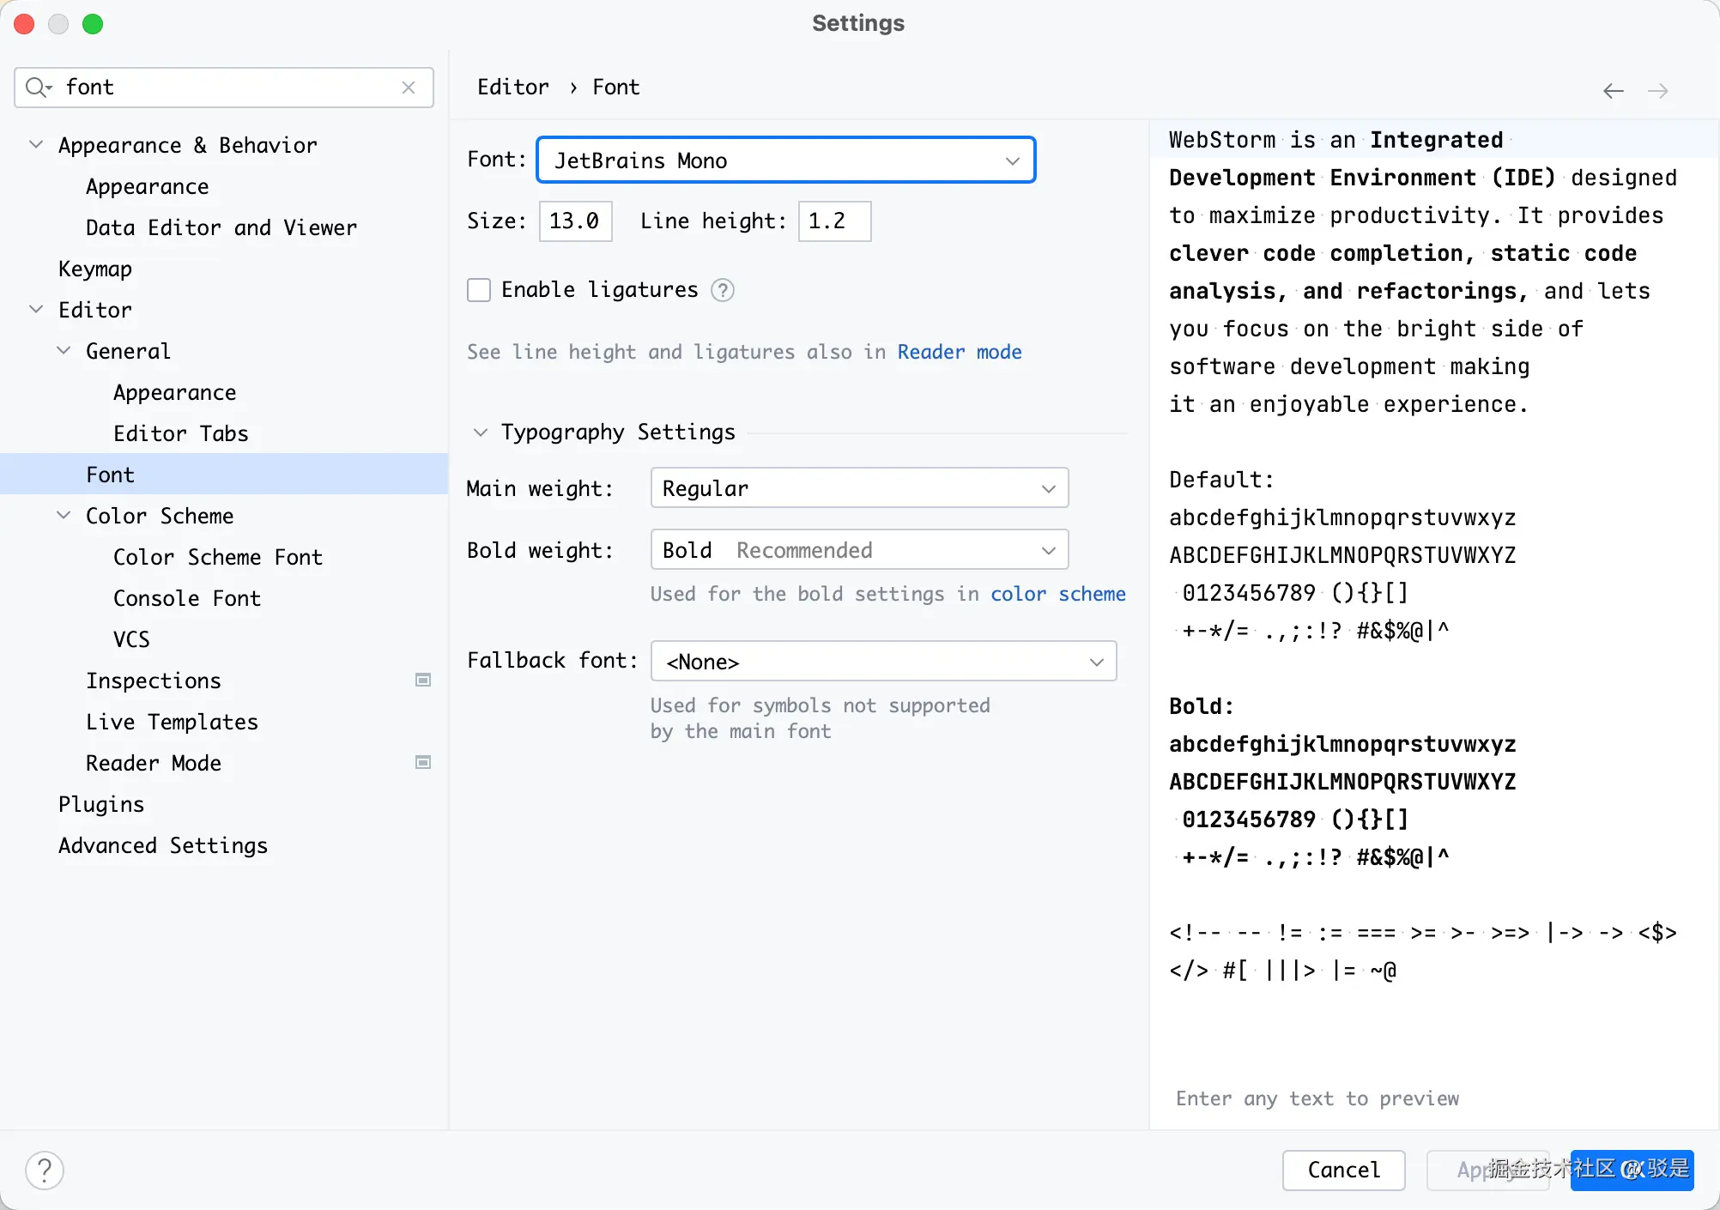Viewport: 1720px width, 1210px height.
Task: Open the Keymap settings page
Action: click(x=95, y=269)
